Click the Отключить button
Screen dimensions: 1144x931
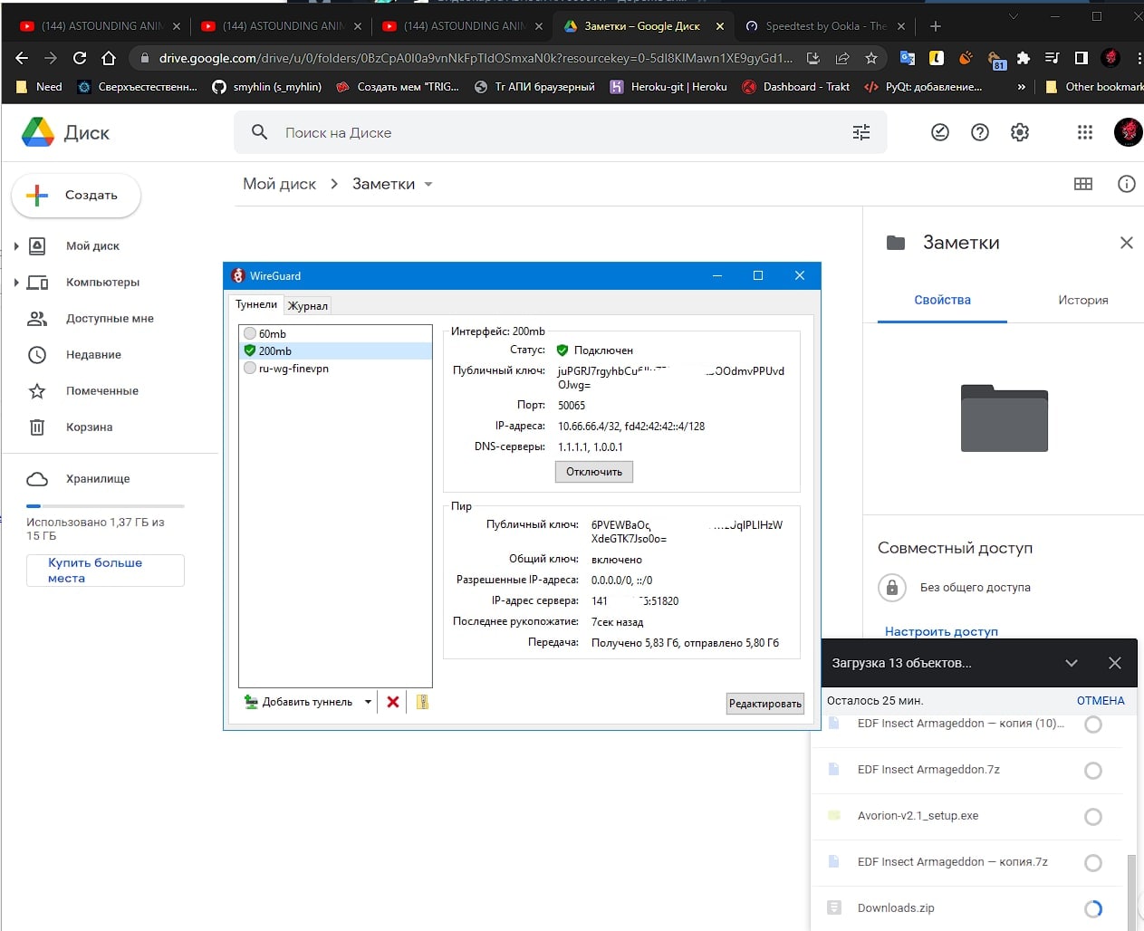coord(594,472)
